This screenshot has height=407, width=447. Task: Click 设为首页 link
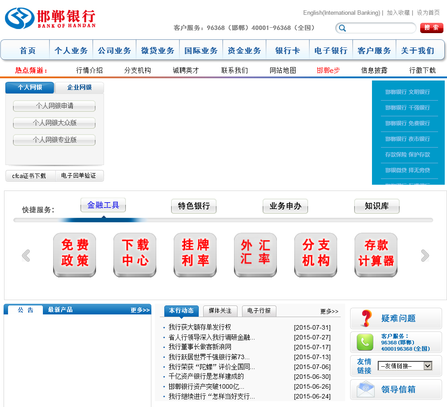[x=428, y=13]
